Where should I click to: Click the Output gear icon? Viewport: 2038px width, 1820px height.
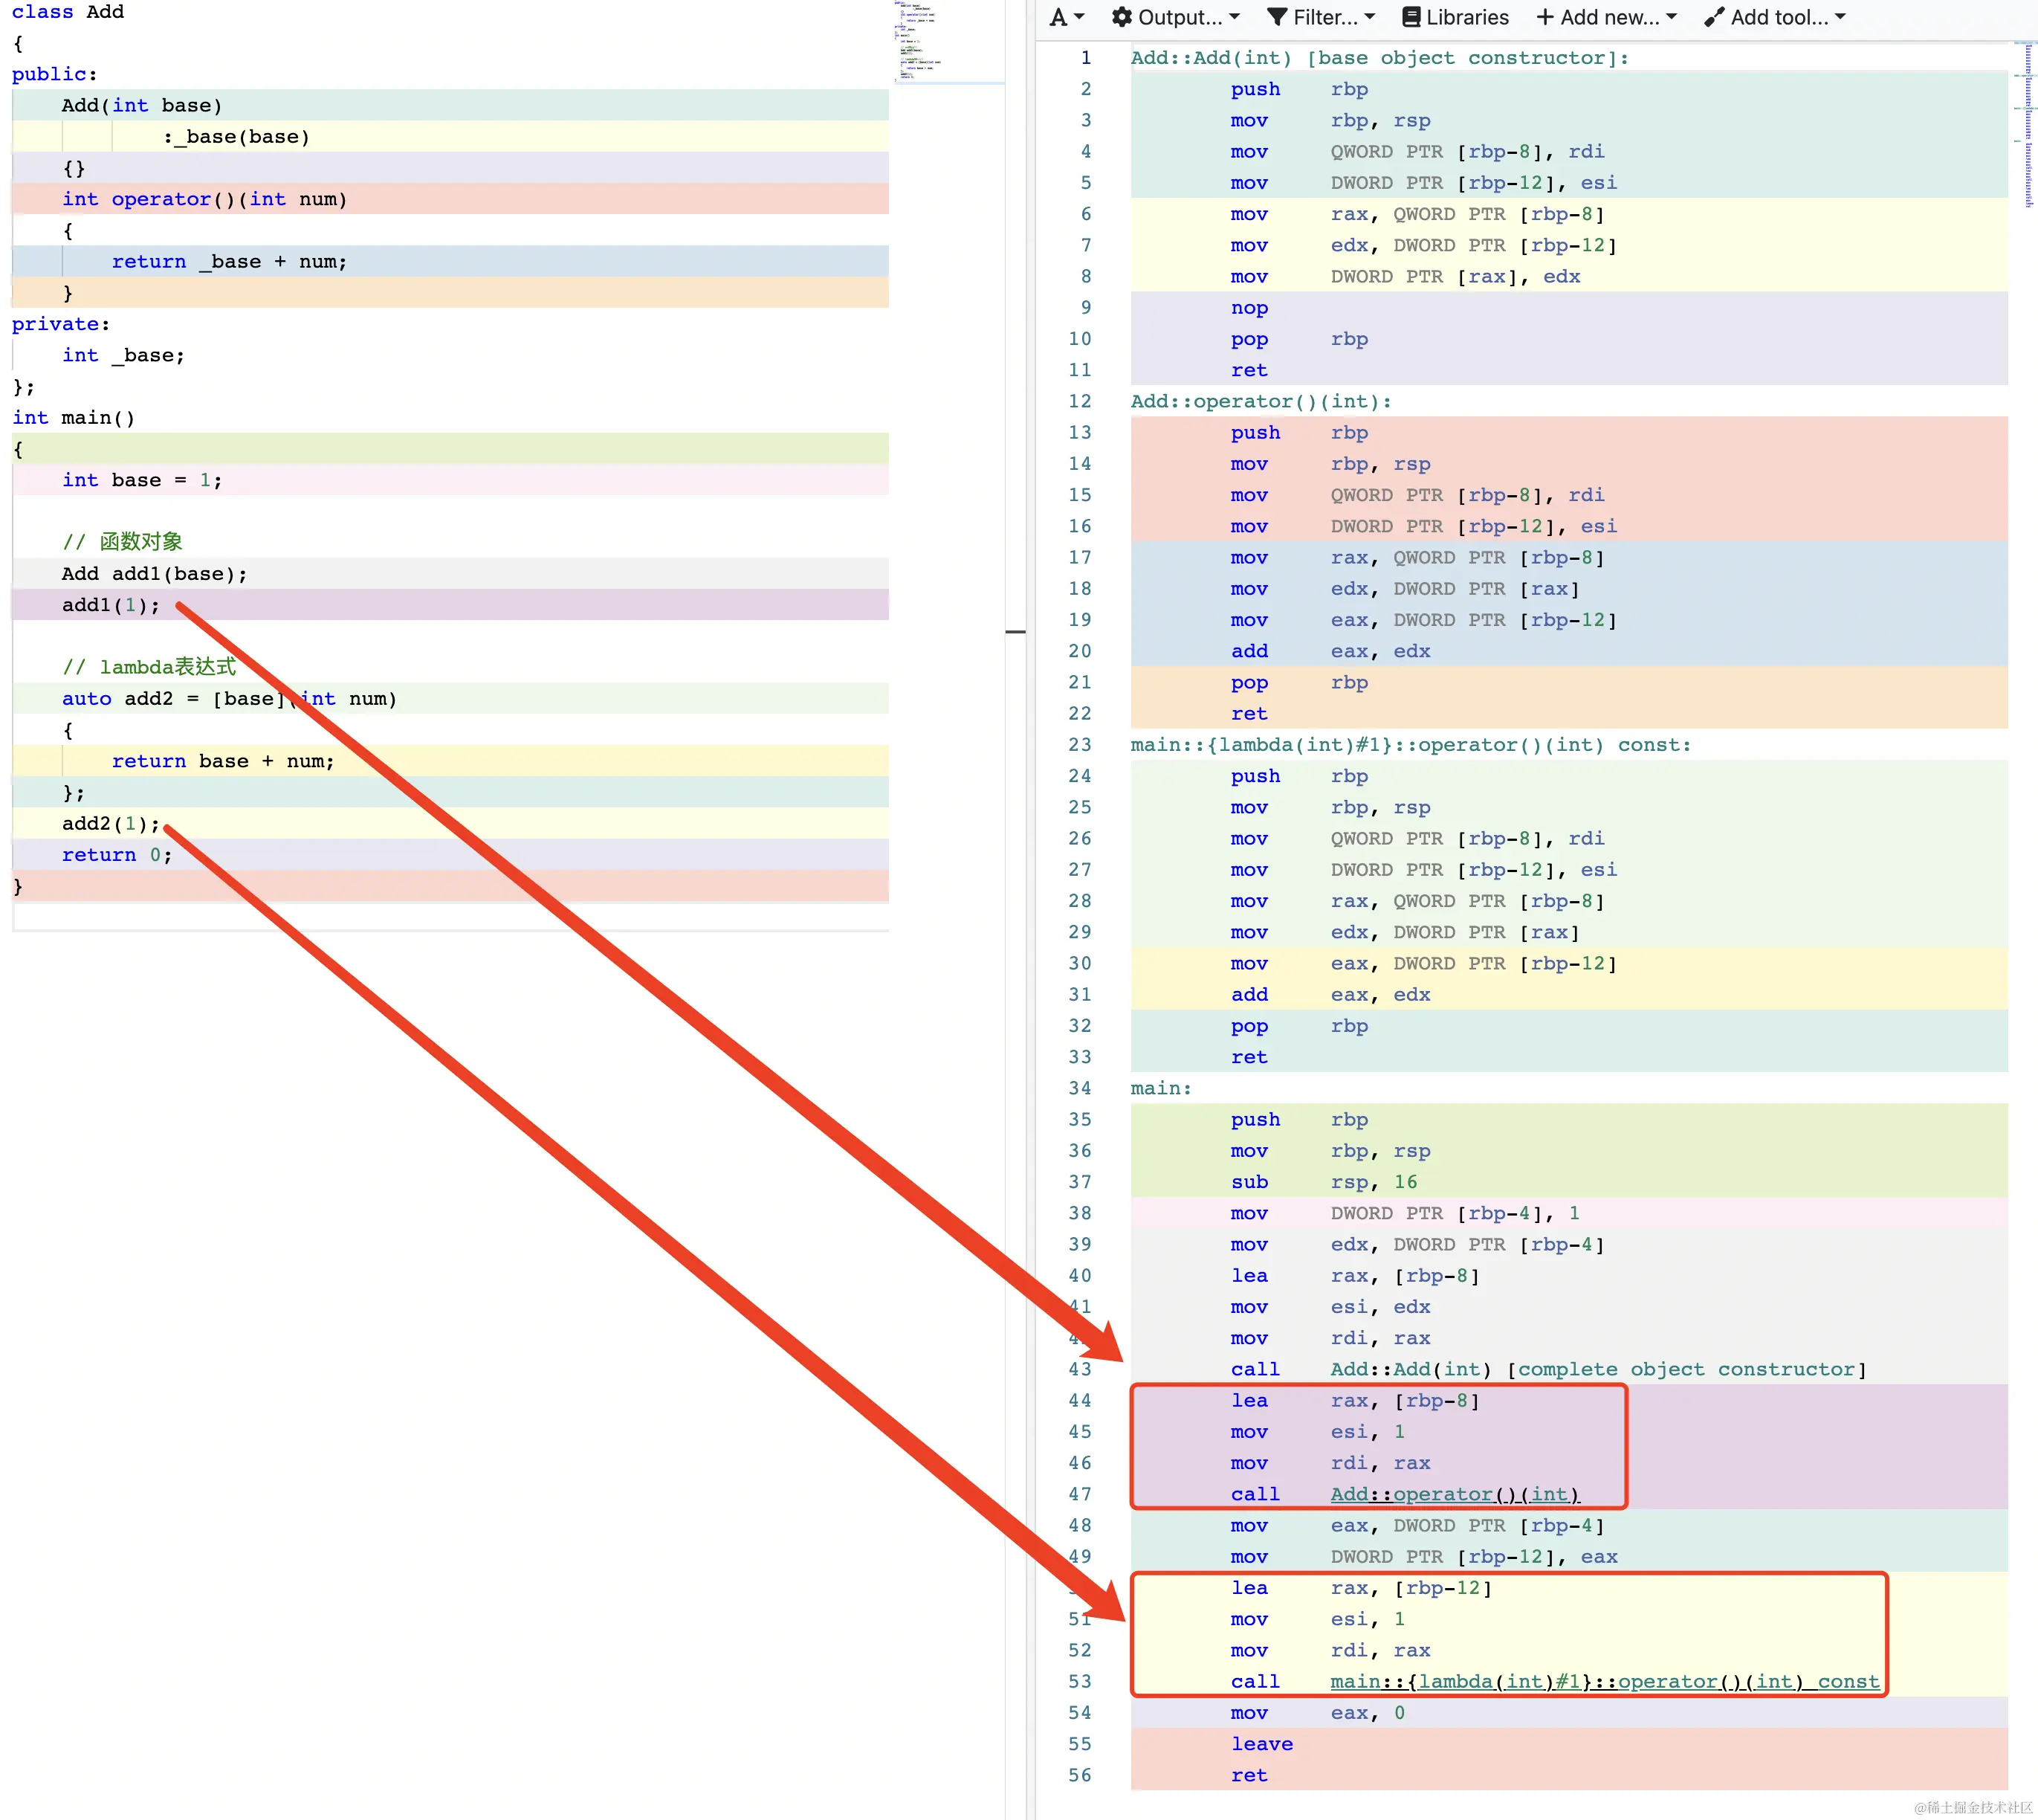1122,17
